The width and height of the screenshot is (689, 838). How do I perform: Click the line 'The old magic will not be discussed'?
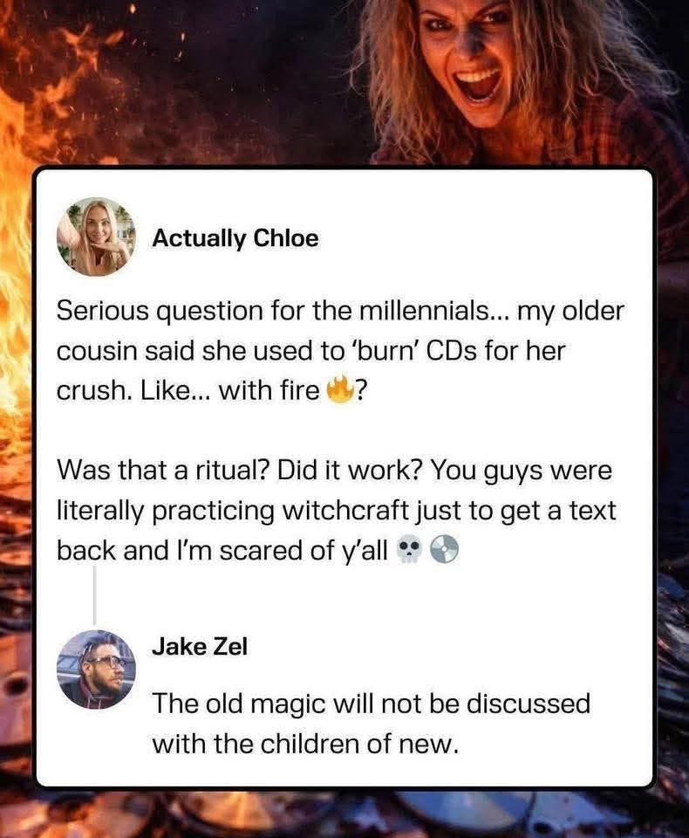tap(372, 704)
